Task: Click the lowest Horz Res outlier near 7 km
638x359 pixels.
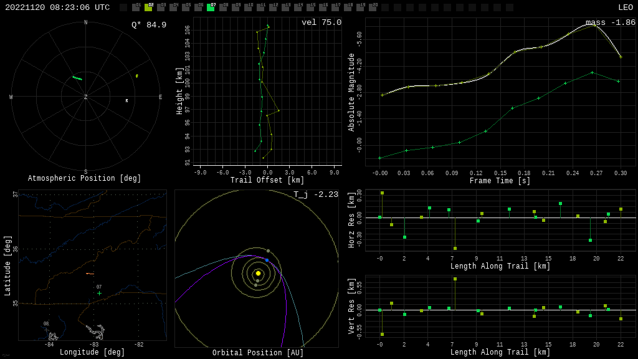Action: click(455, 248)
